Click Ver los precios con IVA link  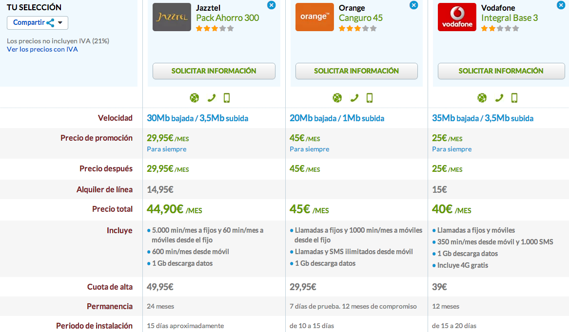42,49
